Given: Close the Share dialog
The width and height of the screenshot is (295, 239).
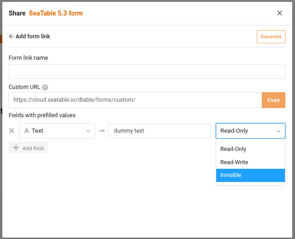Looking at the screenshot, I should 280,13.
